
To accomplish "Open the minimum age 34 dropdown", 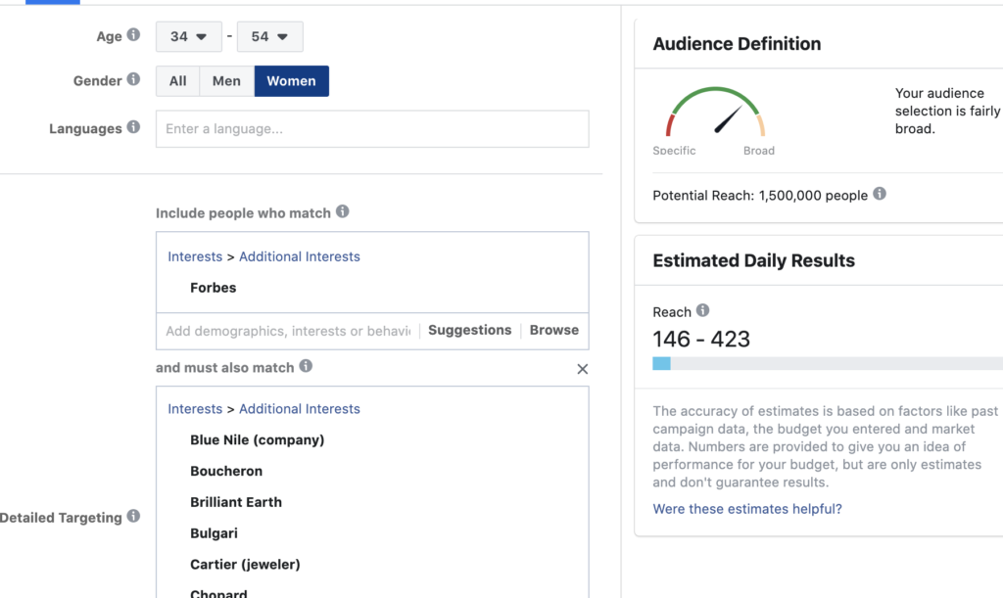I will pos(189,36).
